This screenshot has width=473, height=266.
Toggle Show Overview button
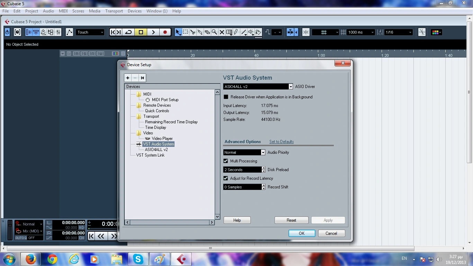(43, 32)
